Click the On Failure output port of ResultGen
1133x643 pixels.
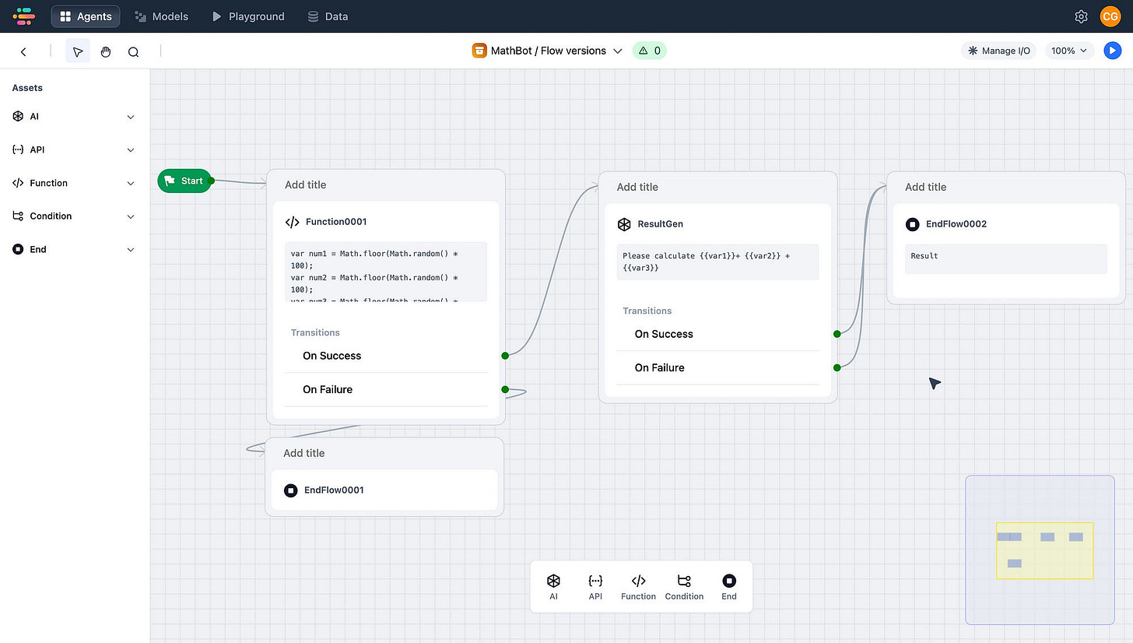(x=837, y=367)
